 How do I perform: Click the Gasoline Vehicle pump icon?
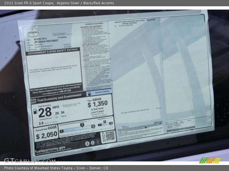coord(89,93)
